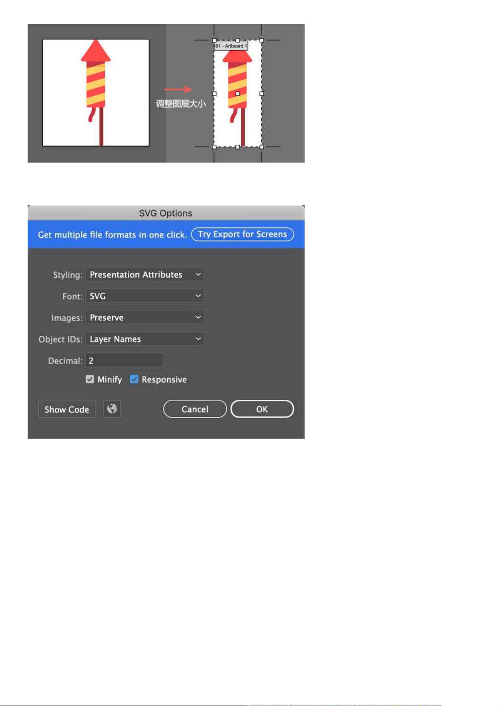Click the artboard left-middle resize handle
The width and height of the screenshot is (499, 706).
click(x=214, y=94)
